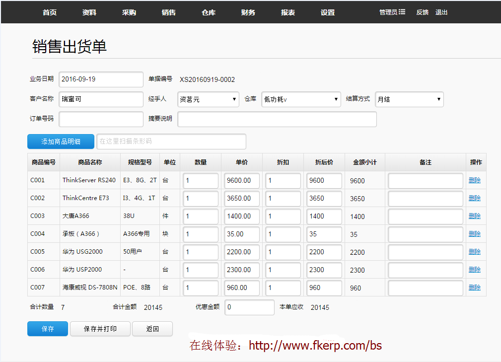This screenshot has width=501, height=362.
Task: Click the 合计金额 value 20145
Action: 153,307
